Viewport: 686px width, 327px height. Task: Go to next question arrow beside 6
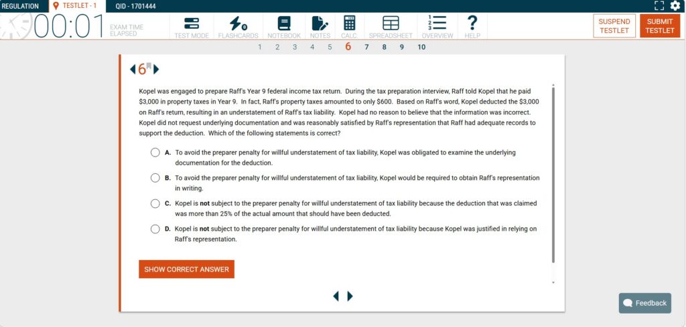pos(156,69)
